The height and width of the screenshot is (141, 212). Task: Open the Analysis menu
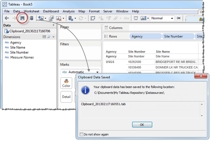pyautogui.click(x=69, y=11)
